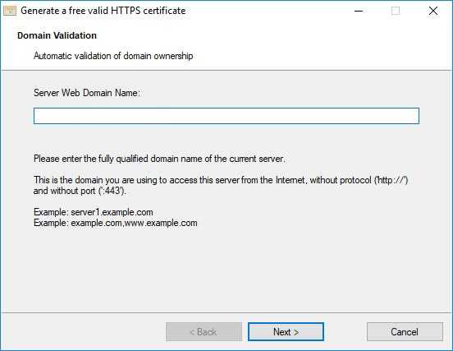Click the greyed-out maximize window icon
The height and width of the screenshot is (351, 453).
click(x=396, y=11)
